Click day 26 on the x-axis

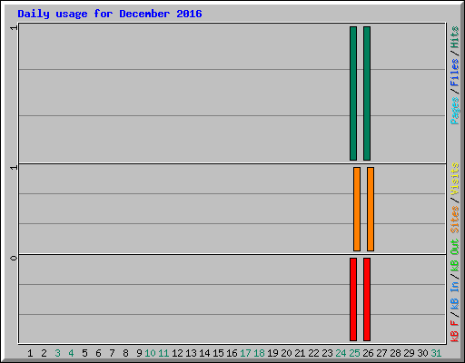pos(368,353)
